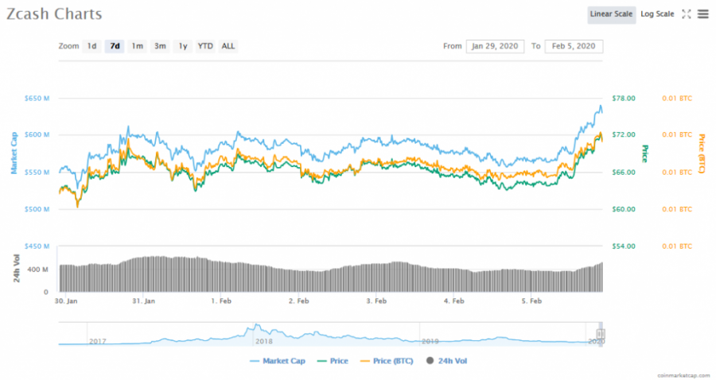Grab the navigator range handle near 2020
This screenshot has width=716, height=380.
coord(601,334)
